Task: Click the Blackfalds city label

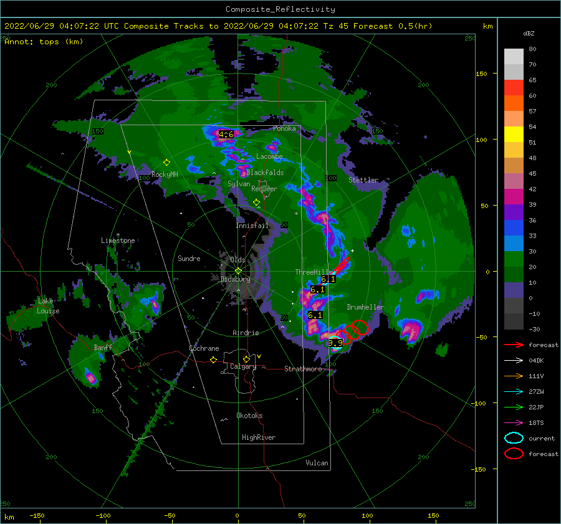Action: pyautogui.click(x=265, y=173)
